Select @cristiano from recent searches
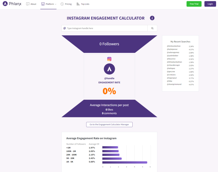The width and height of the screenshot is (218, 172). tap(171, 75)
